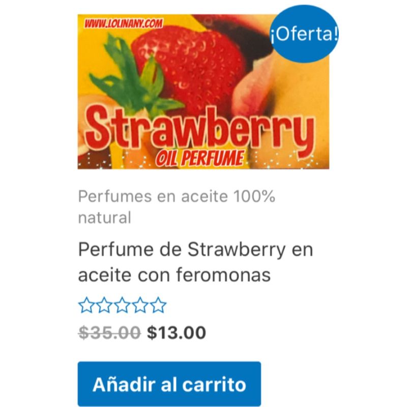Viewport: 407px width, 407px height.
Task: Rate the product with the first star
Action: tap(86, 305)
